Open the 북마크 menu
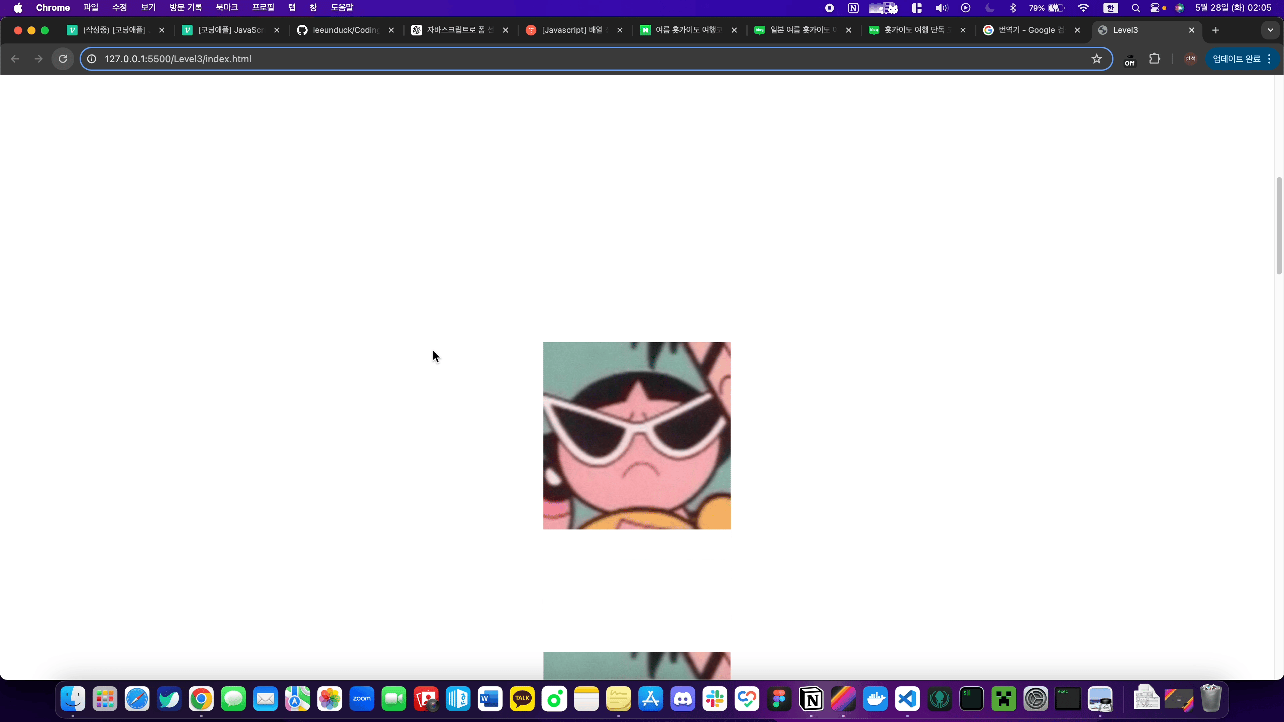The image size is (1284, 722). pos(227,7)
